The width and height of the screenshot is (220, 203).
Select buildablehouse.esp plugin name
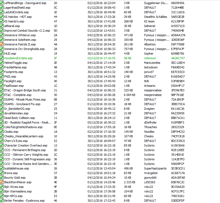(16, 168)
